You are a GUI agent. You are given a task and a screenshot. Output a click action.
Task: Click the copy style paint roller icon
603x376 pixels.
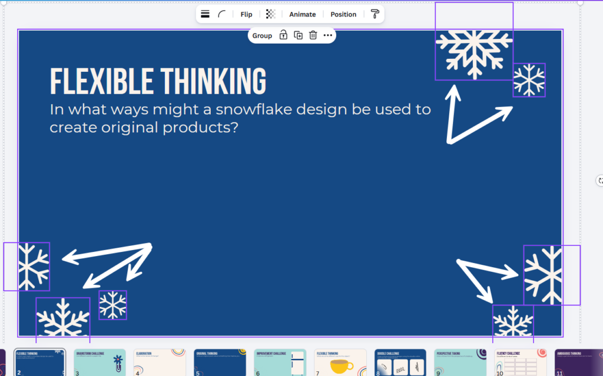375,14
